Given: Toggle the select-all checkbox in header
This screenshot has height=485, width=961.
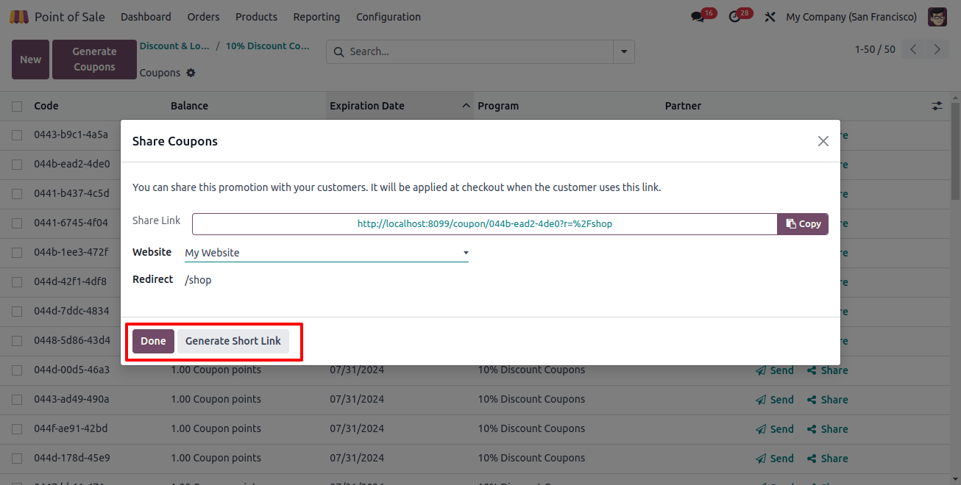Looking at the screenshot, I should (17, 107).
